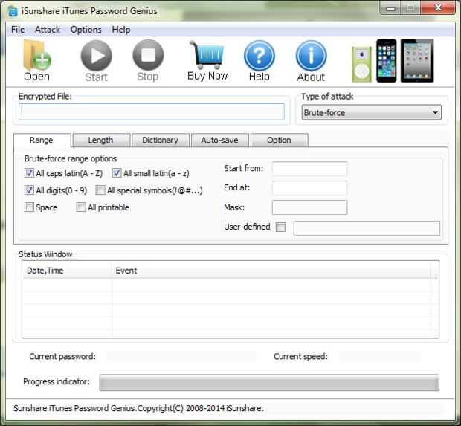Viewport: 461px width, 426px height.
Task: Click the iPhone device image
Action: 387,61
